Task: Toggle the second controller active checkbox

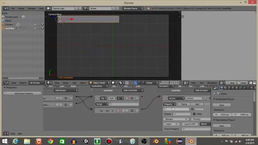Action: click(x=132, y=111)
